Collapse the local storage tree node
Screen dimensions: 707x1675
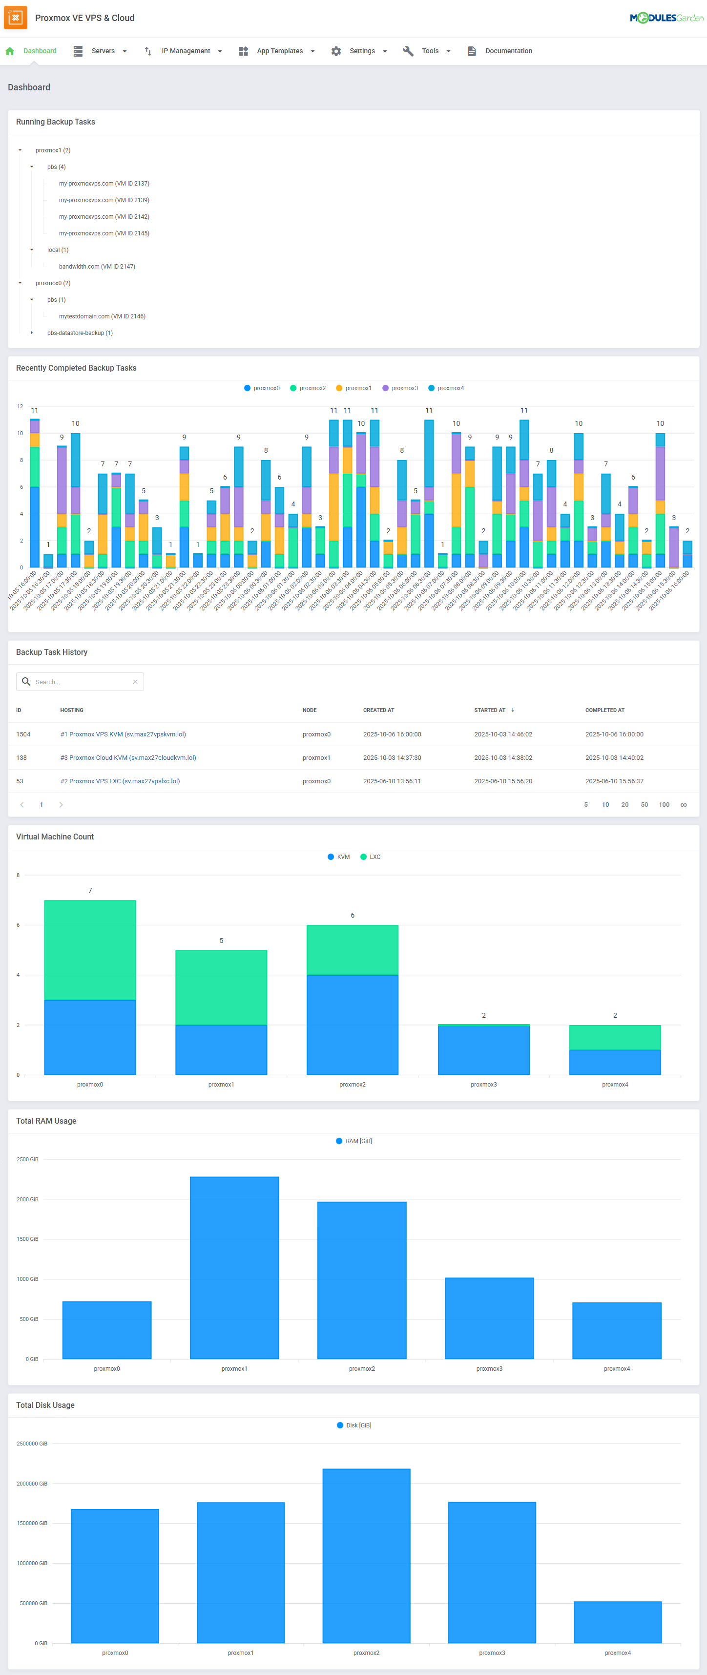32,250
